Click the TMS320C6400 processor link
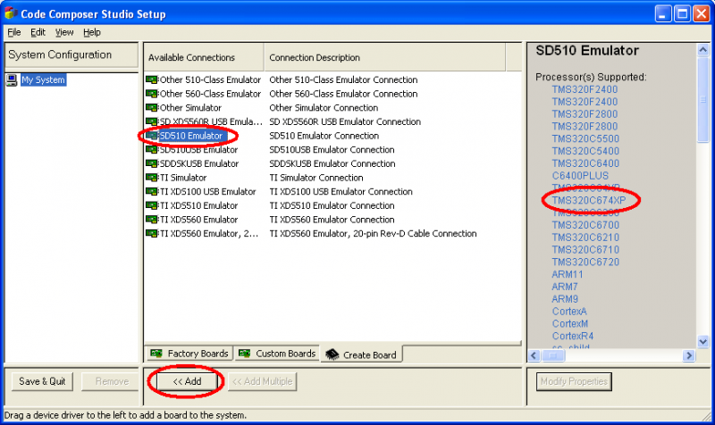715x425 pixels. 585,163
